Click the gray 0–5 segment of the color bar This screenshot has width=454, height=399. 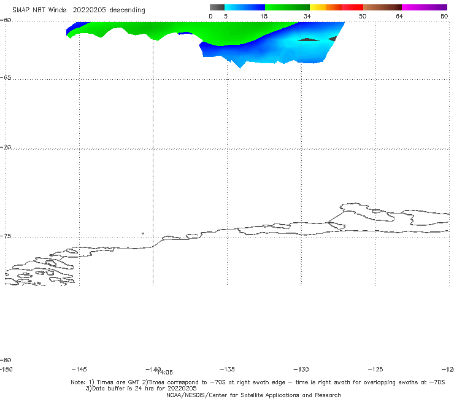pos(217,7)
